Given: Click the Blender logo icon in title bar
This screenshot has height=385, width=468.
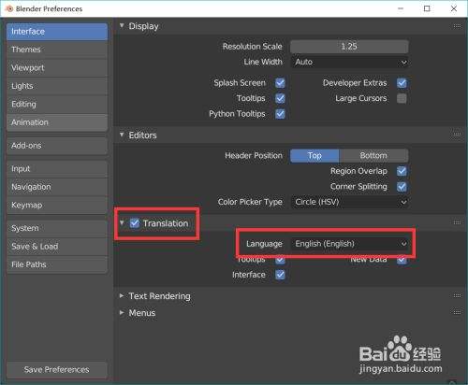Looking at the screenshot, I should [9, 8].
